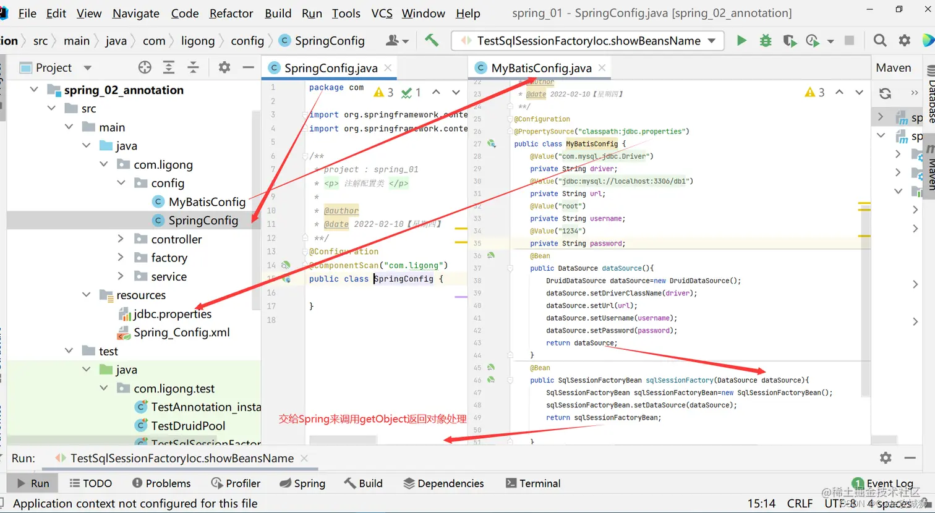This screenshot has height=513, width=935.
Task: Collapse the com.ligong package node
Action: point(103,164)
